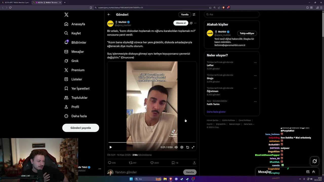The height and width of the screenshot is (182, 324).
Task: Seek in the video progress bar
Action: [152, 142]
